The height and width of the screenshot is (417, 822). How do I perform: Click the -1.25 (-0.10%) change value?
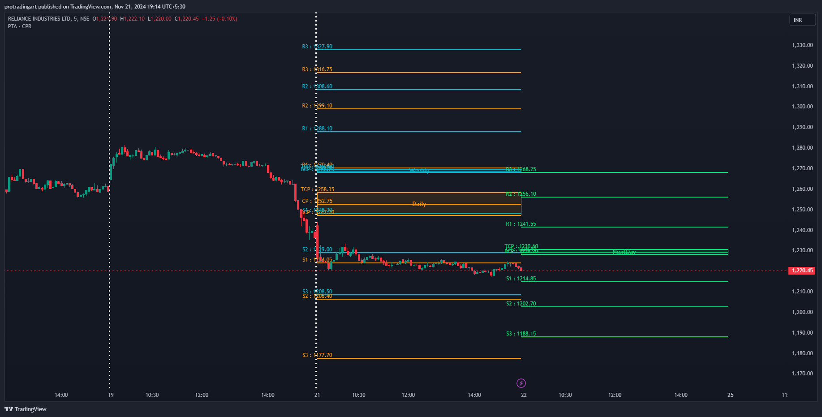tap(219, 19)
